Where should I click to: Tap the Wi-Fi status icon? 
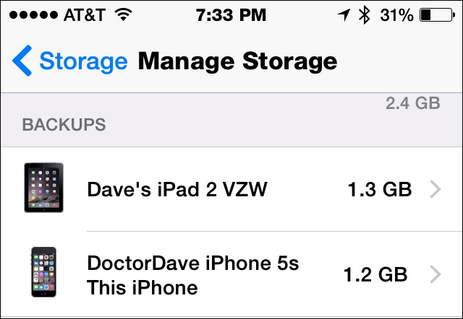click(x=124, y=14)
